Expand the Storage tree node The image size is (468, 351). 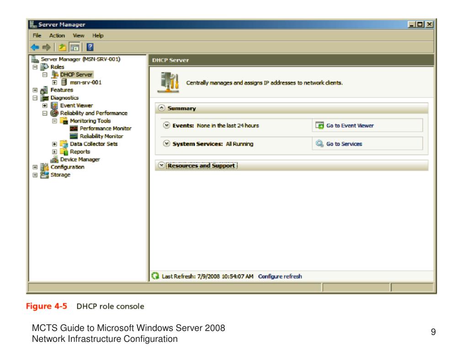coord(35,175)
